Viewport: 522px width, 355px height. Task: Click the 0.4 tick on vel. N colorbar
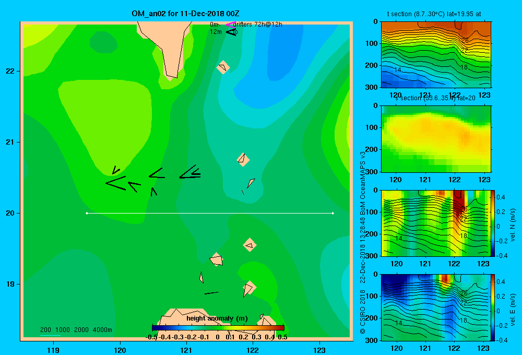pyautogui.click(x=501, y=197)
